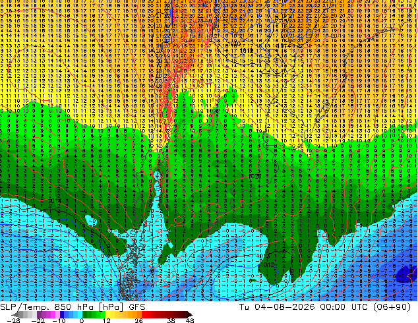Click the '1020' isobar label on the map
The width and height of the screenshot is (418, 323).
click(255, 177)
